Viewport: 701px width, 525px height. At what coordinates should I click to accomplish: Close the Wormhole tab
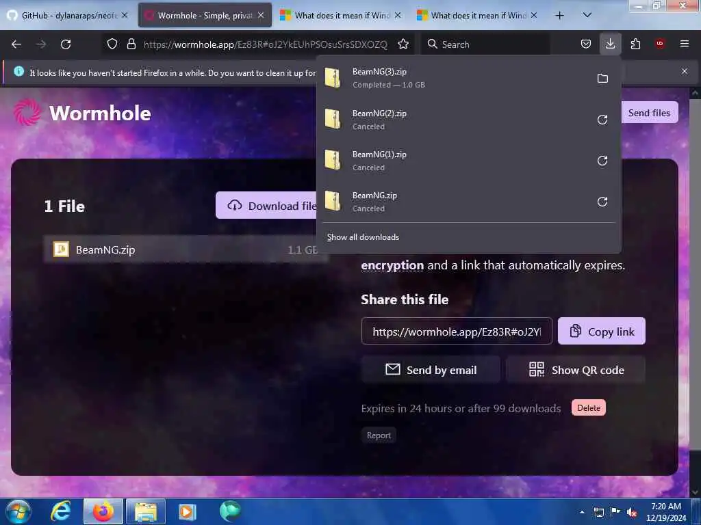point(261,16)
